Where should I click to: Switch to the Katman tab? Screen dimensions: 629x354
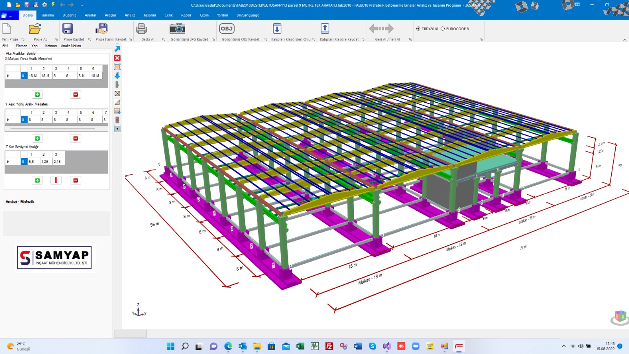(x=51, y=46)
